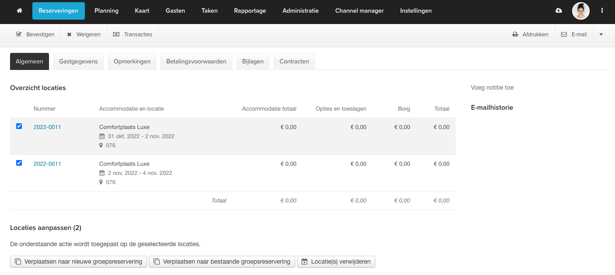The image size is (615, 275).
Task: Click the map pin icon in the first row
Action: pyautogui.click(x=101, y=146)
